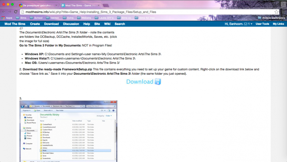287x162 pixels.
Task: Open User Tools
Action: [262, 24]
